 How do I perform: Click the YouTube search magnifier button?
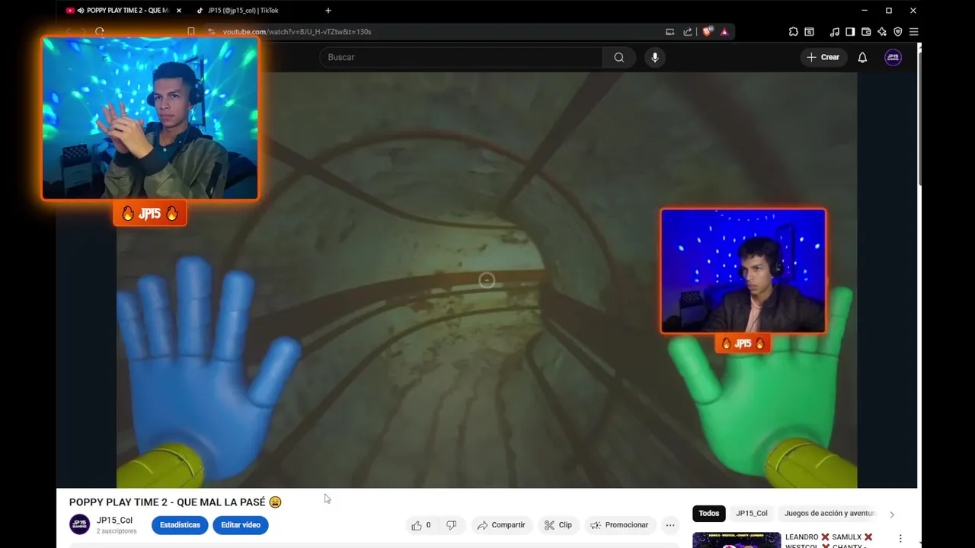(x=619, y=57)
